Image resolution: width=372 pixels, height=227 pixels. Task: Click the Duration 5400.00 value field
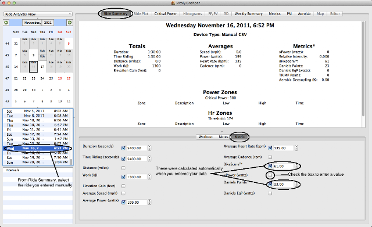(137, 148)
